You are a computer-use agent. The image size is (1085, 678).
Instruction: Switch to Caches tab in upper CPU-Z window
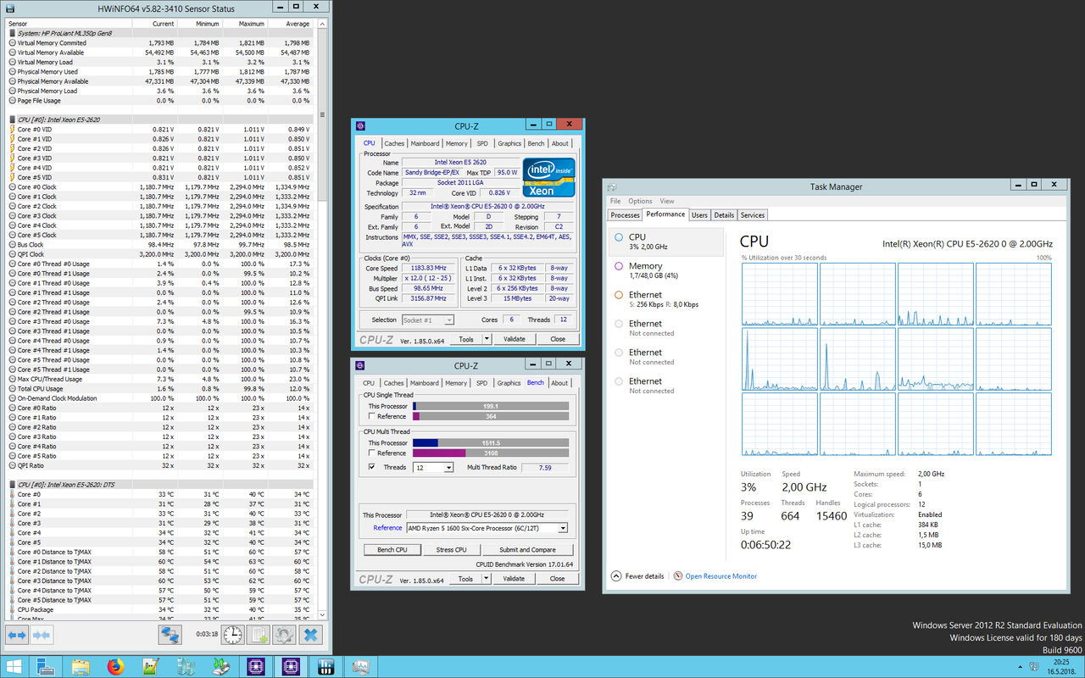click(394, 143)
